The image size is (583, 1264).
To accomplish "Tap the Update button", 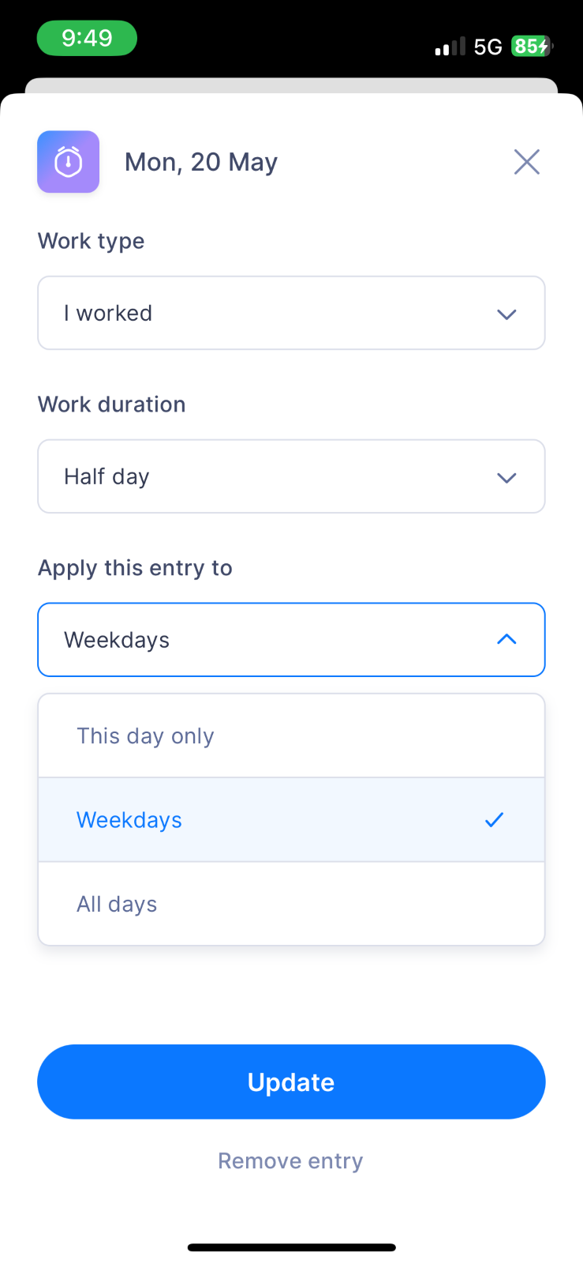I will coord(291,1082).
